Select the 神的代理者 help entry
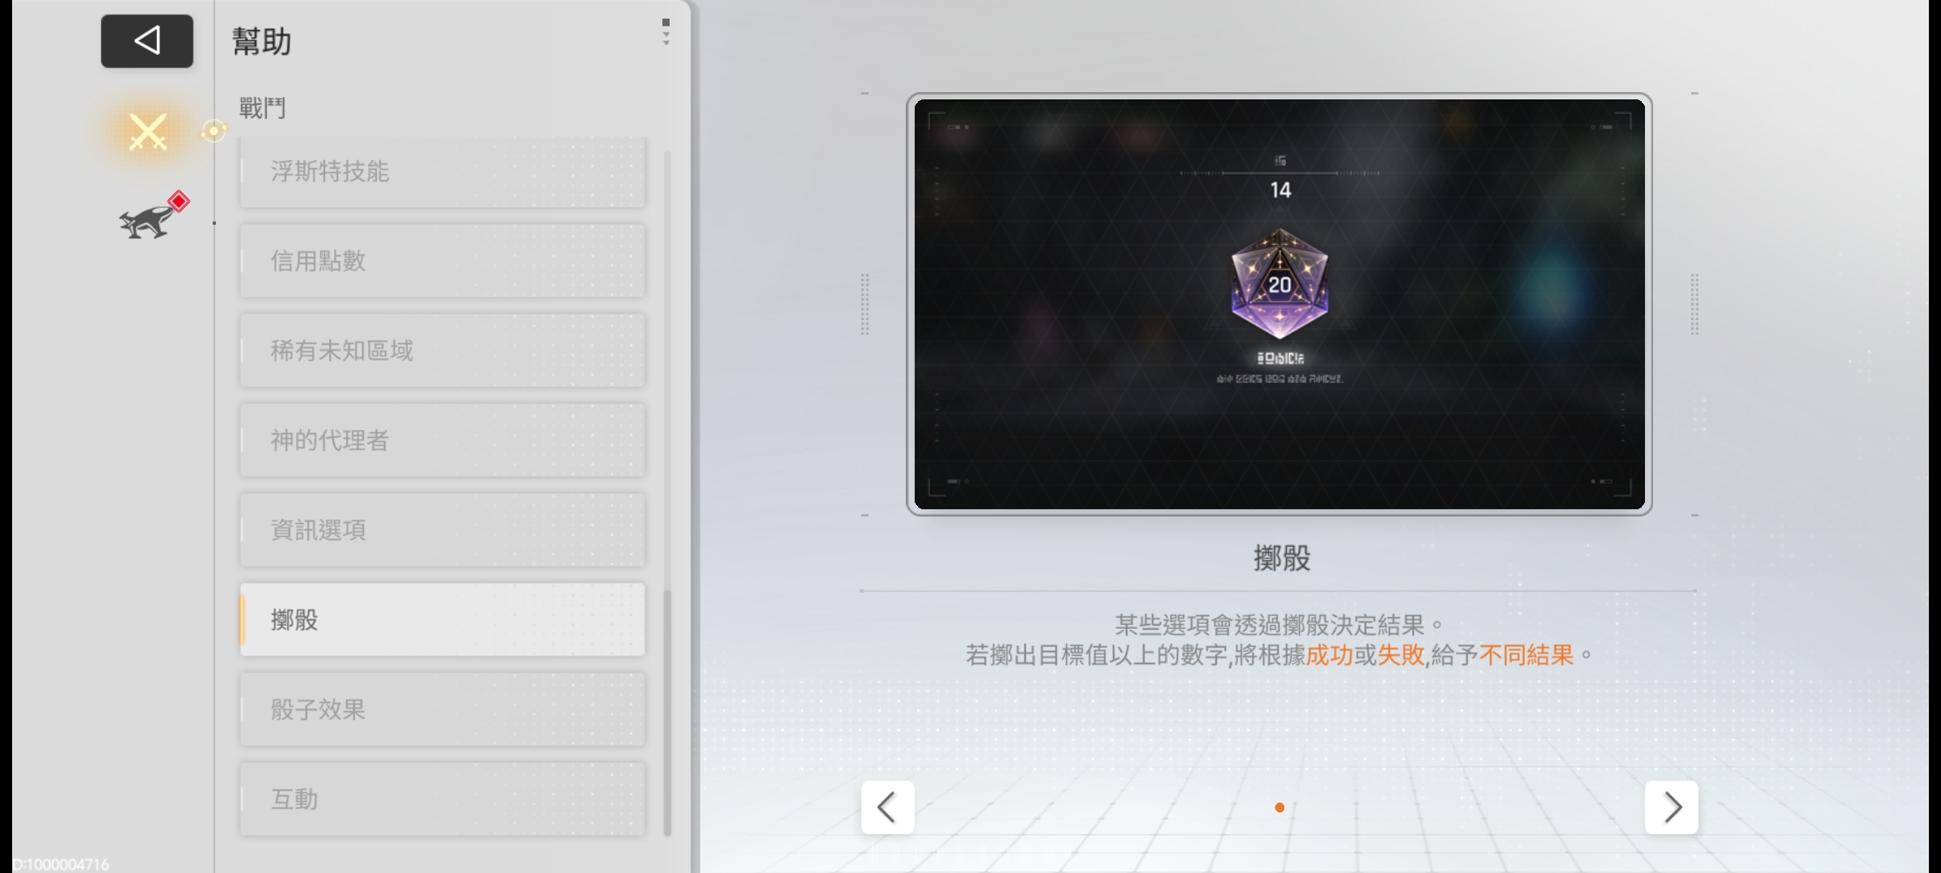Screen dimensions: 1941x873 [442, 441]
